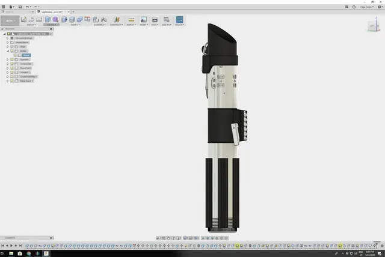385x257 pixels.
Task: Click the Add-Ins scripts icon
Action: point(167,20)
